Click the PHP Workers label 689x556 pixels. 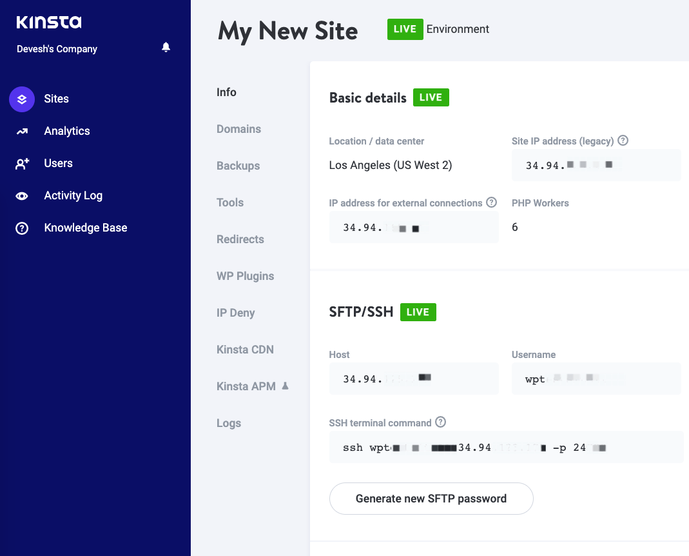point(540,203)
